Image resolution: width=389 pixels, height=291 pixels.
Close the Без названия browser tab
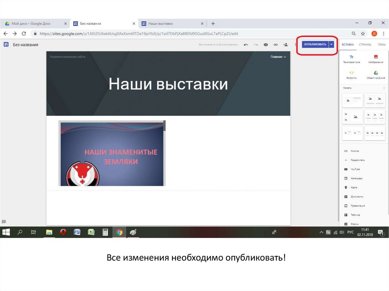134,24
